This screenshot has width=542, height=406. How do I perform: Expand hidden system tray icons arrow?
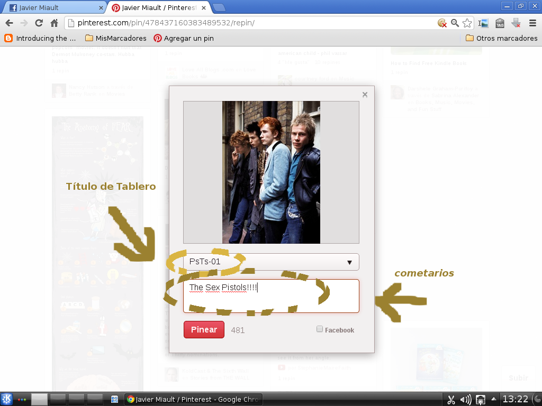coord(494,399)
